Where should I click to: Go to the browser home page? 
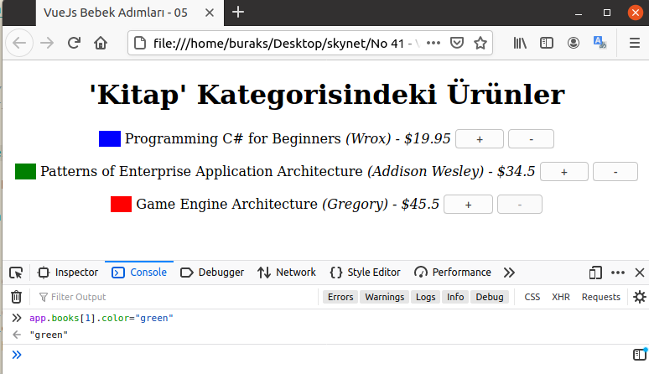[x=101, y=43]
